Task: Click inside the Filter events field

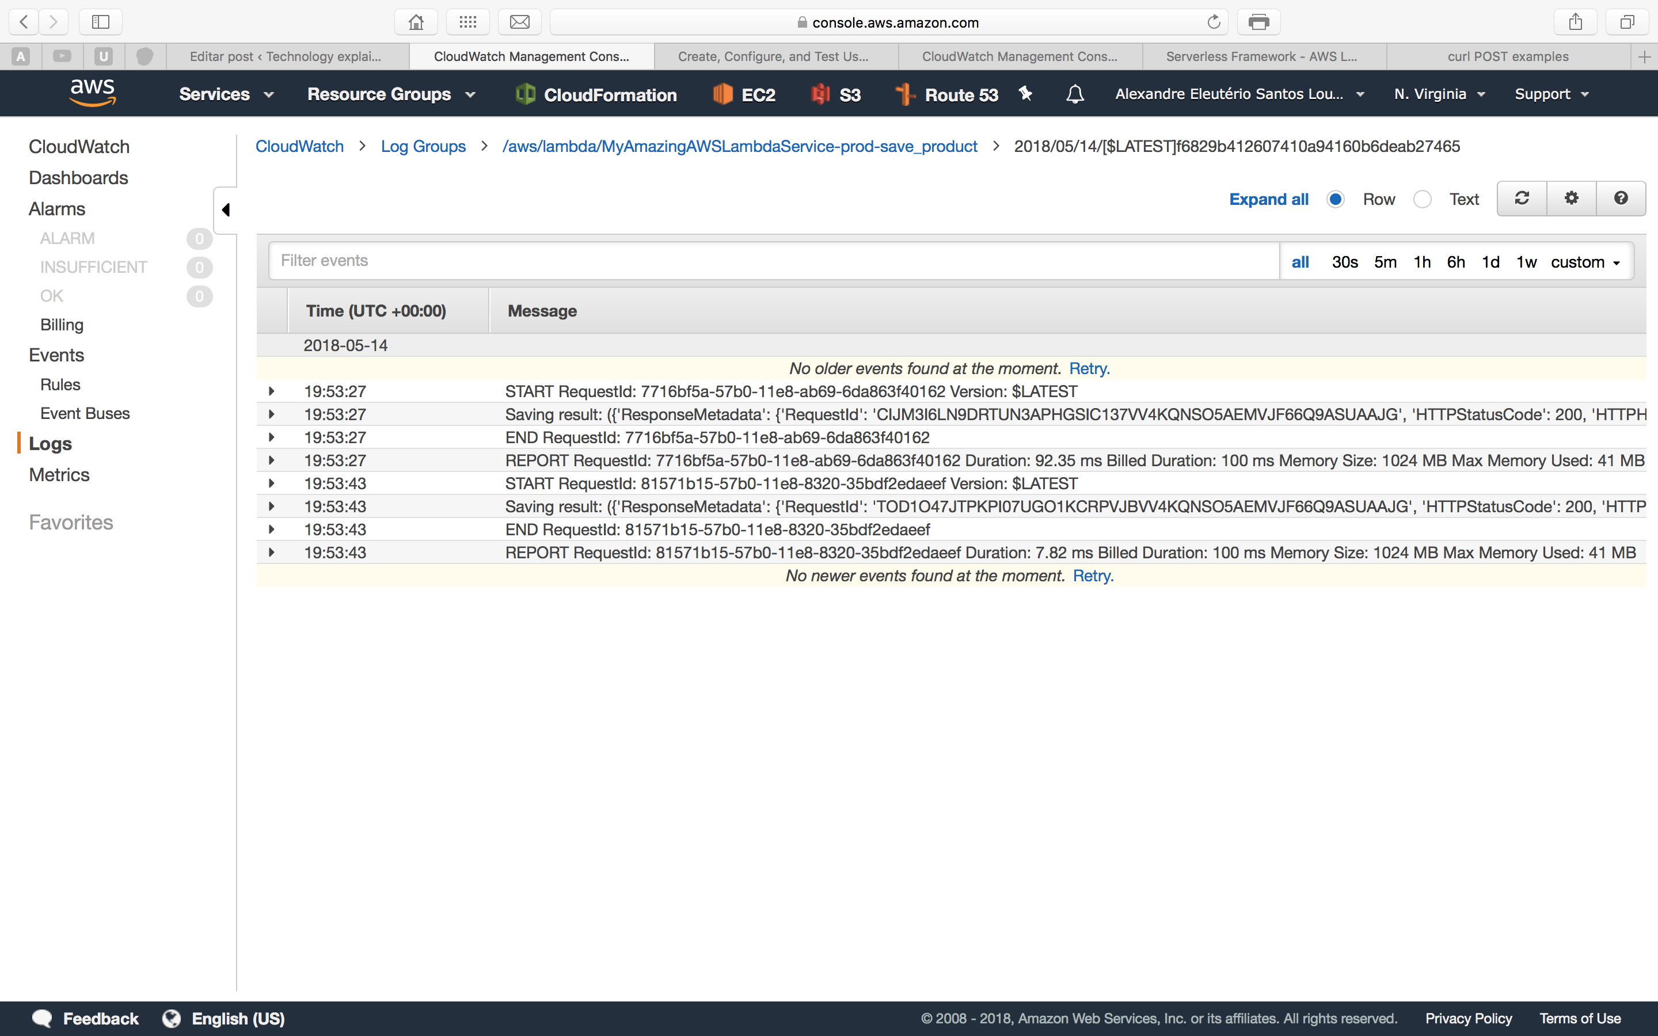Action: [x=754, y=260]
